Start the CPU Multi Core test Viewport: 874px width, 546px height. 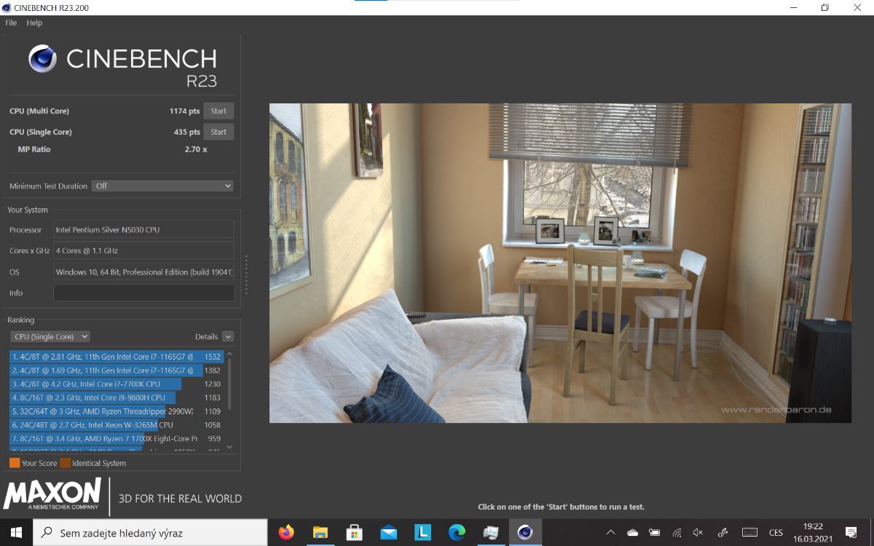point(219,111)
